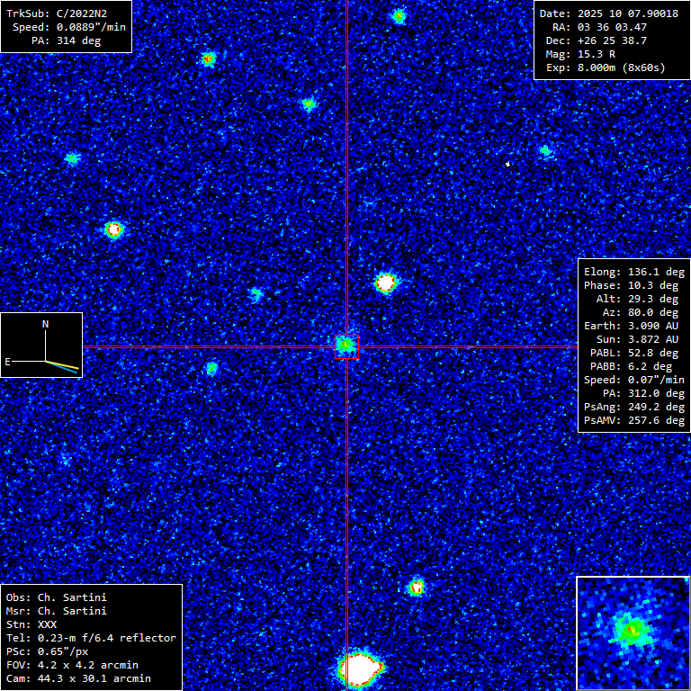Click the large saturated star at bottom edge
Viewport: 691px width, 691px height.
tap(361, 670)
